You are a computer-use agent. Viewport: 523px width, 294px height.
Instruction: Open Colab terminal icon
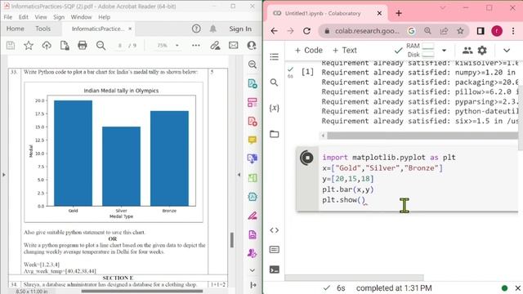pos(275,269)
